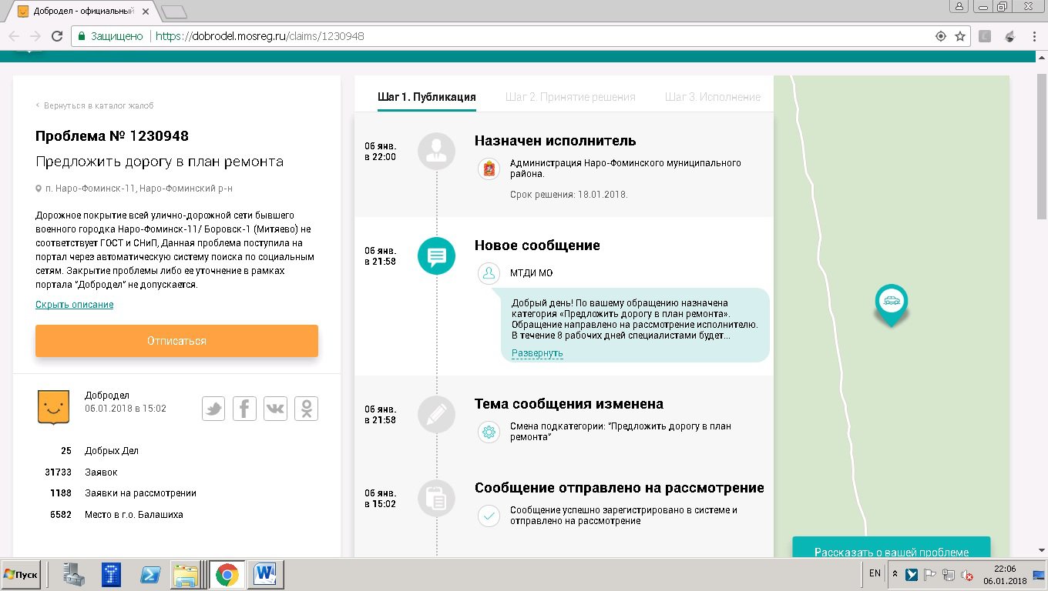Screen dimensions: 1048x591
Task: Open the Пуск start menu
Action: click(x=21, y=575)
